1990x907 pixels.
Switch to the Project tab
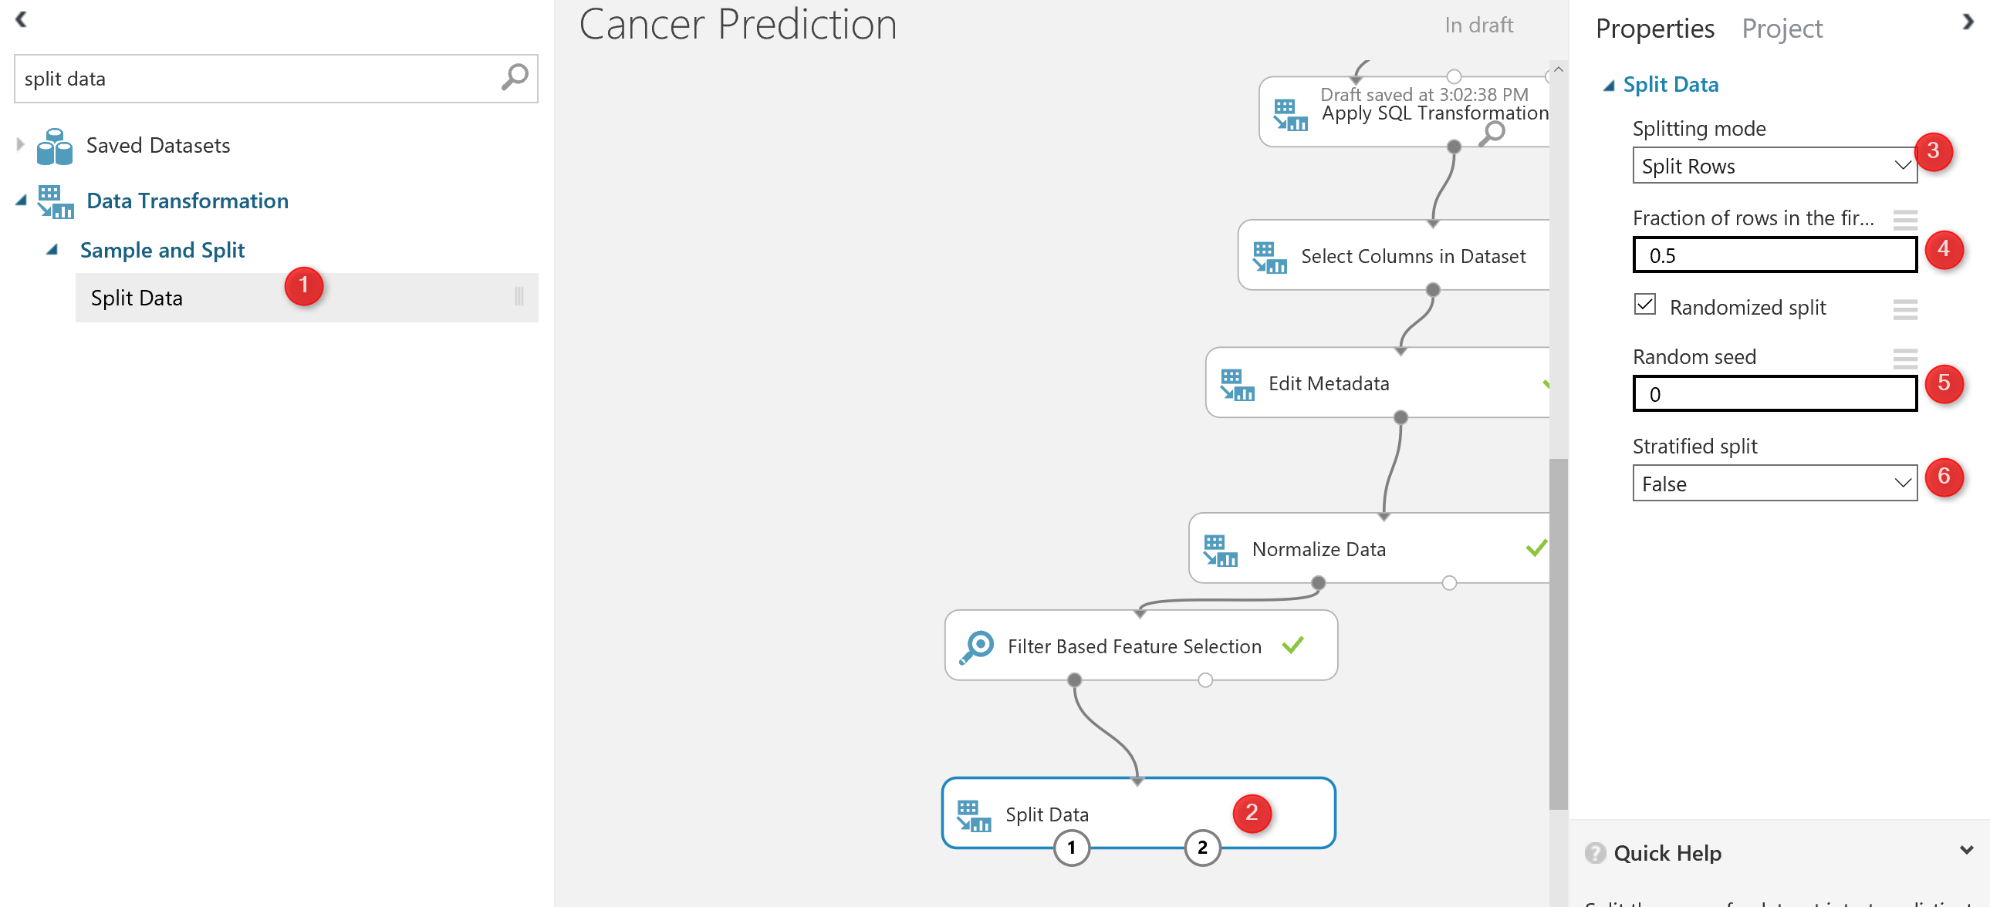[1782, 29]
